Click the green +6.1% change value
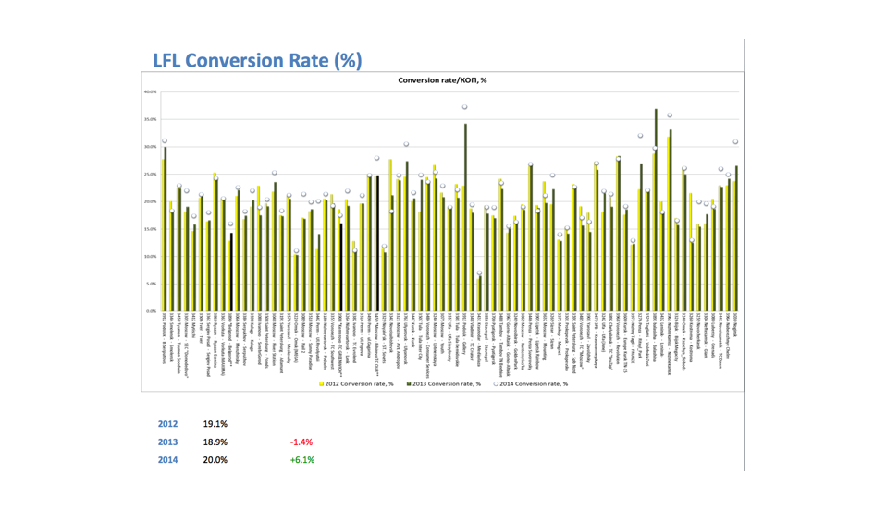The width and height of the screenshot is (886, 509). click(x=302, y=460)
